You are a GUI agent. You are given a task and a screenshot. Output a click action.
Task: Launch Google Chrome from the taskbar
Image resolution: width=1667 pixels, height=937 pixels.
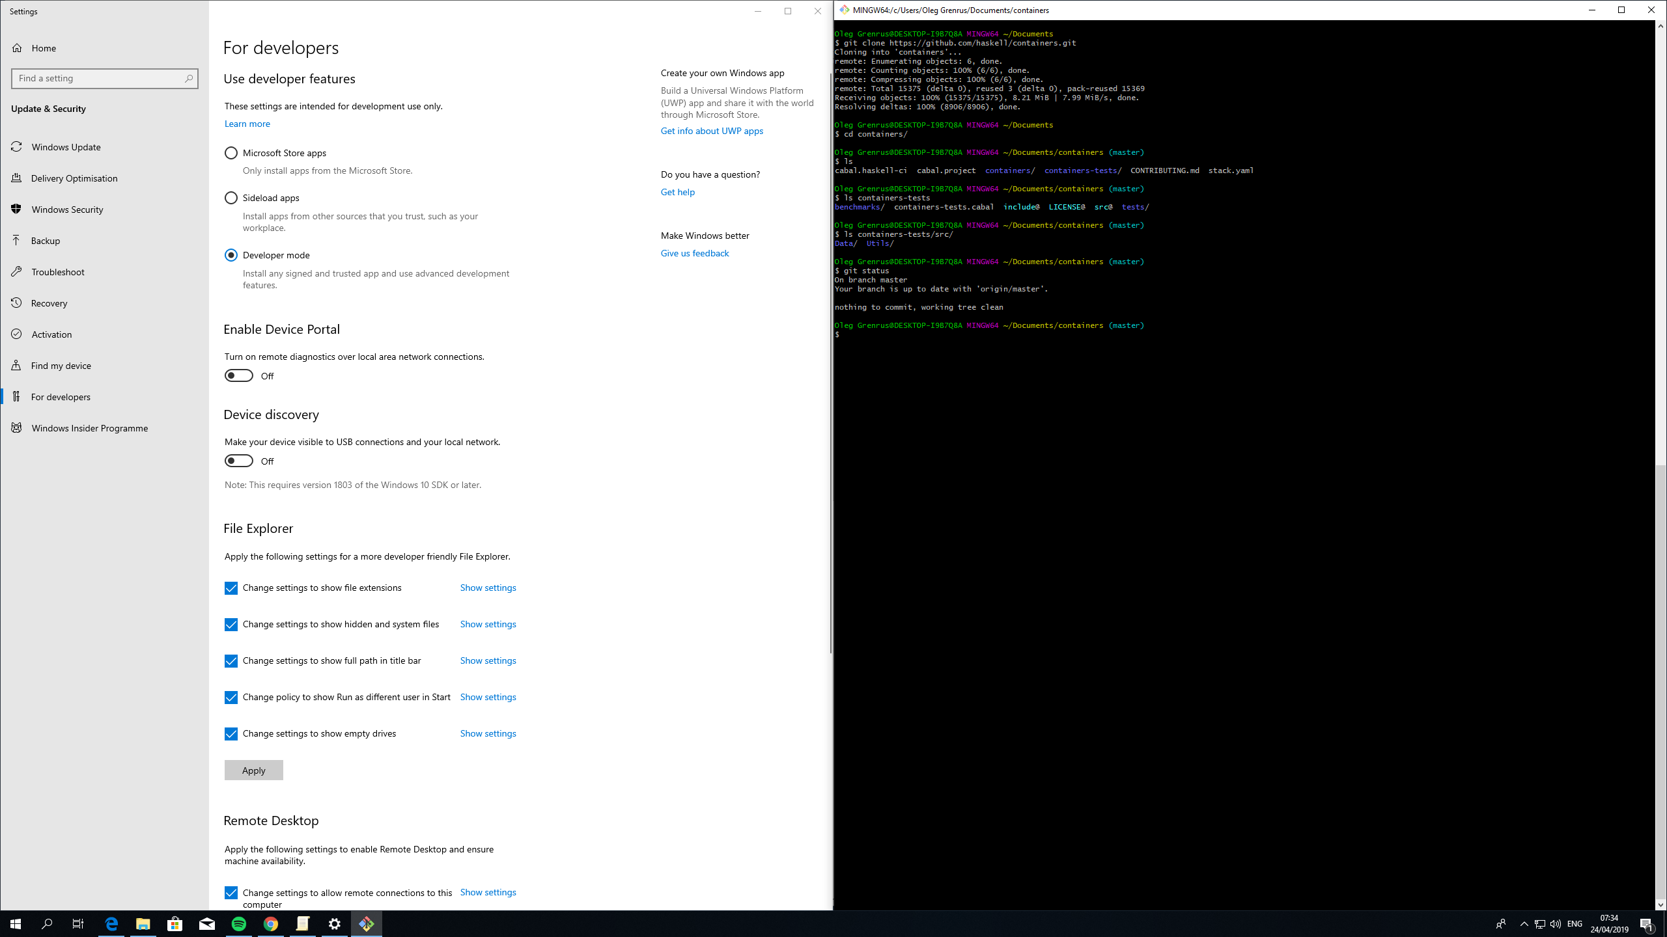(270, 923)
